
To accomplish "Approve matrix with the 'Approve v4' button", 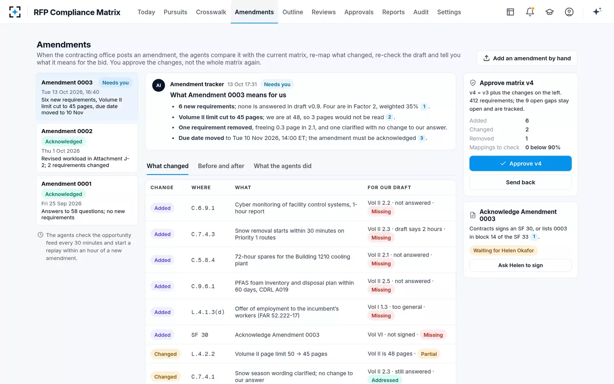I will [x=521, y=163].
